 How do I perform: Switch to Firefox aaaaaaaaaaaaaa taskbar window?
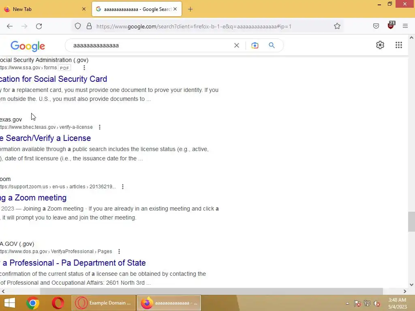[169, 303]
